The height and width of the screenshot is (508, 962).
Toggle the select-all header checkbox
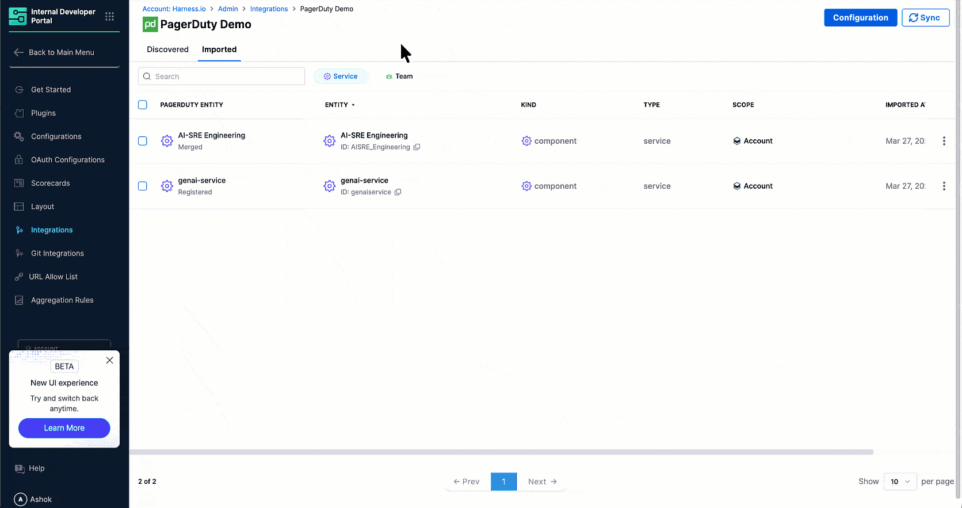click(x=143, y=105)
